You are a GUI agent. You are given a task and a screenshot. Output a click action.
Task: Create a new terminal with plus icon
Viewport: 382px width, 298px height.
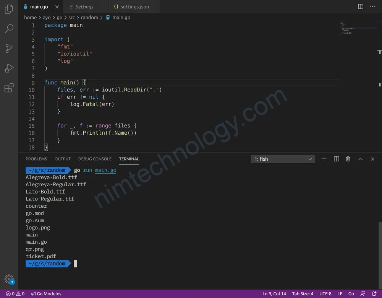[x=324, y=159]
